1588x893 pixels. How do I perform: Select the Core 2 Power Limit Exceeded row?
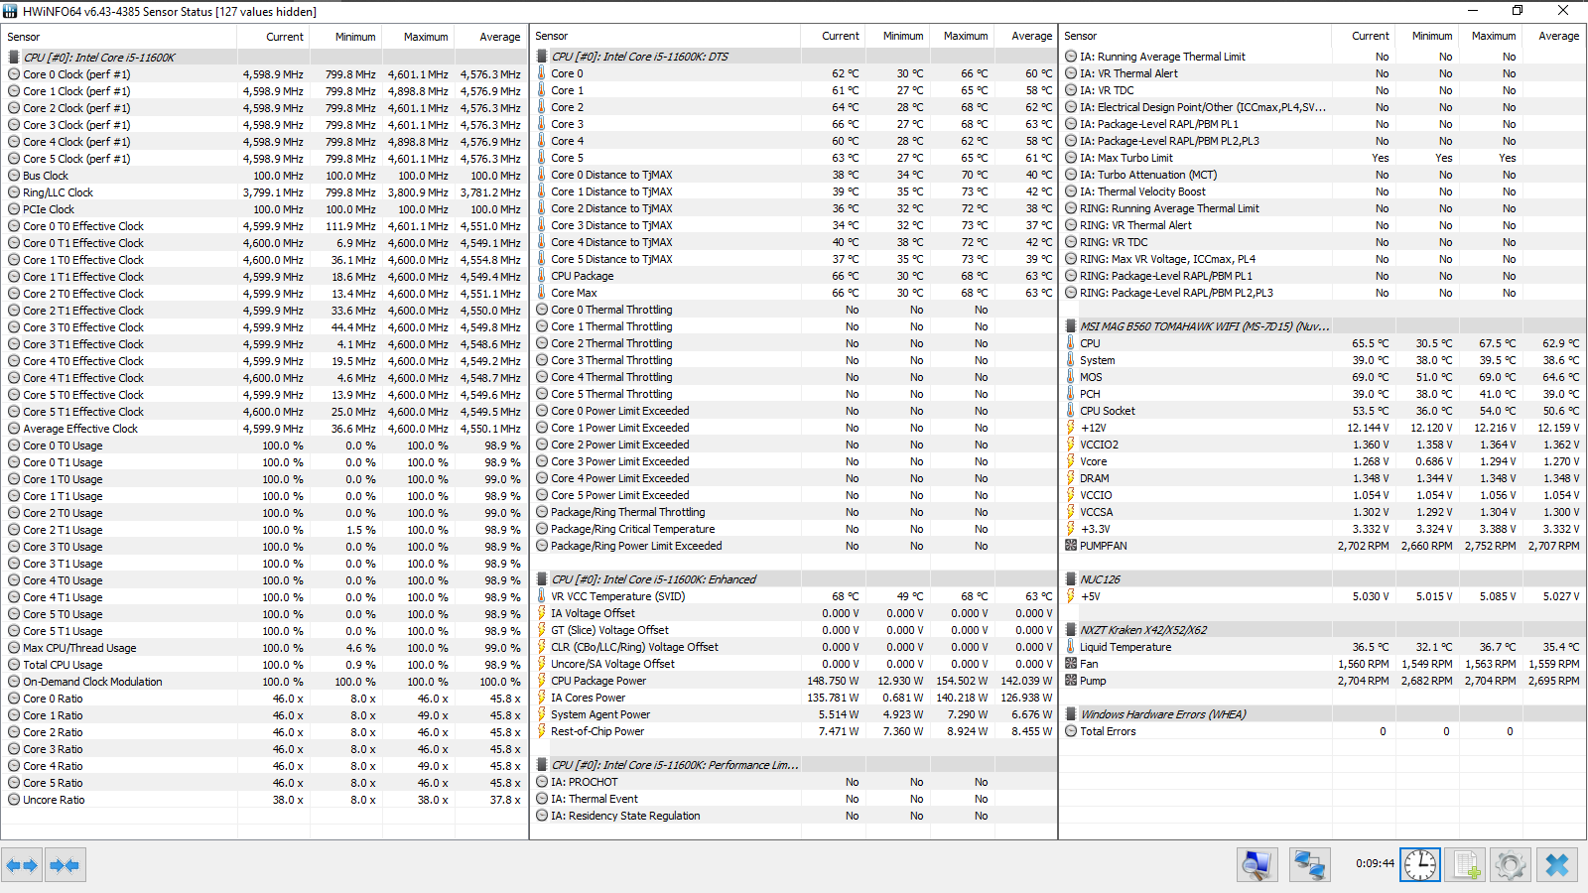pyautogui.click(x=794, y=445)
